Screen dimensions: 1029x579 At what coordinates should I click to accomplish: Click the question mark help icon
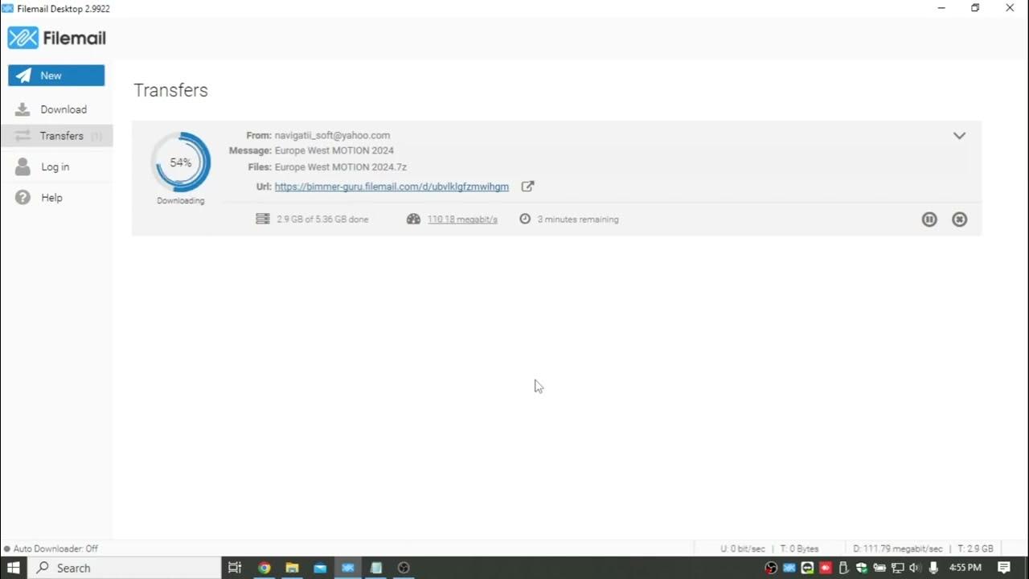pyautogui.click(x=23, y=197)
